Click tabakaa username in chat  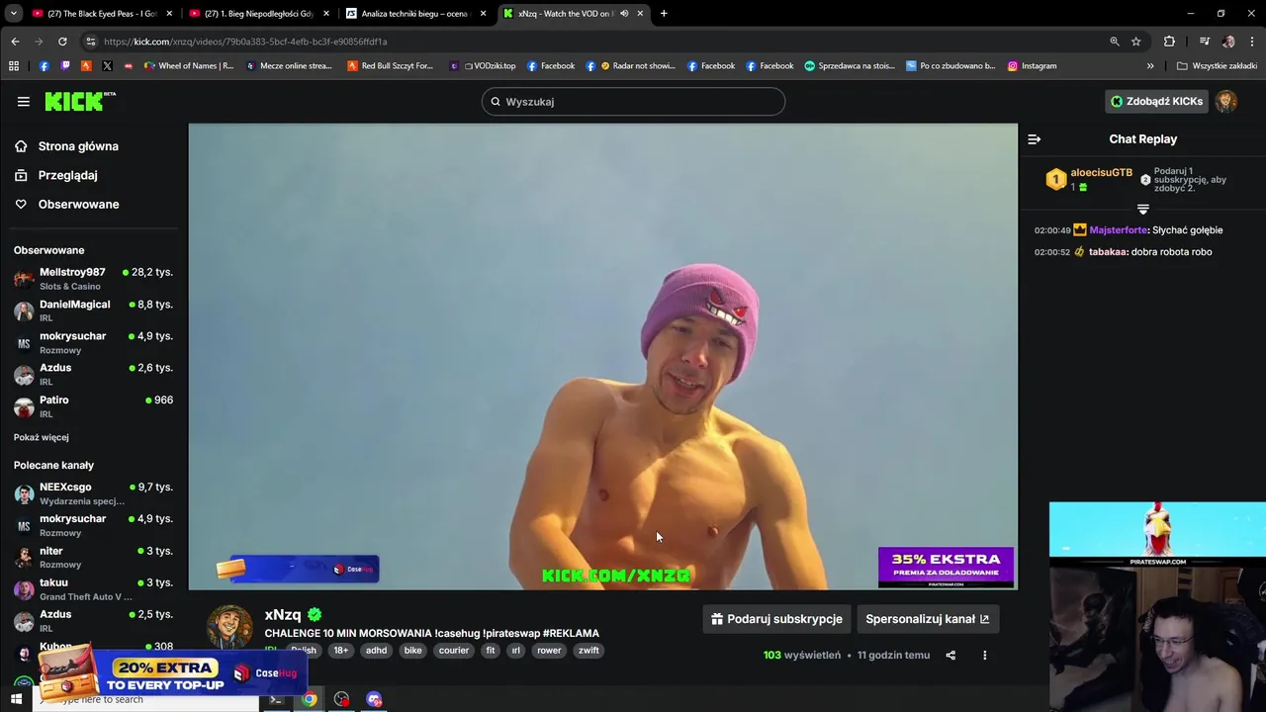1108,252
